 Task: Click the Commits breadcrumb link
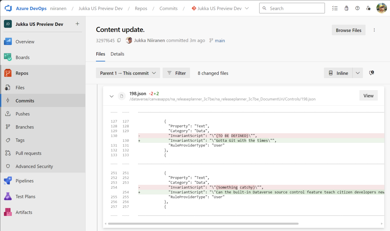tap(168, 8)
